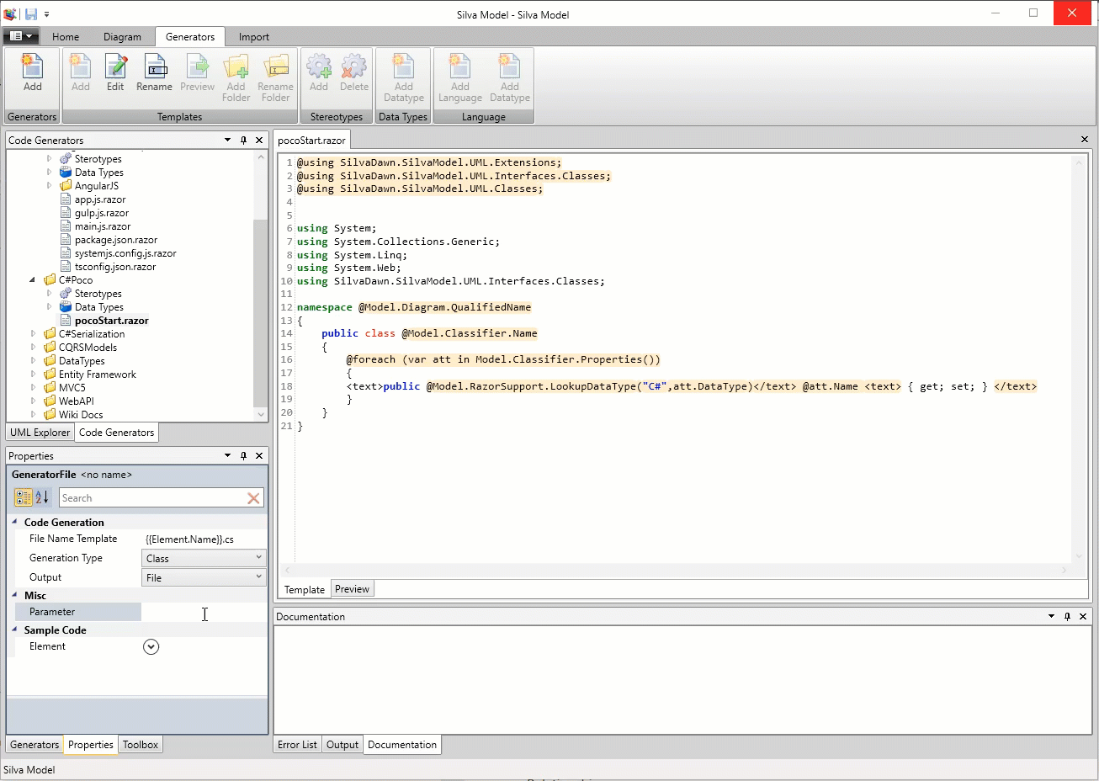The width and height of the screenshot is (1099, 781).
Task: Switch to the Toolbox tab
Action: 141,745
